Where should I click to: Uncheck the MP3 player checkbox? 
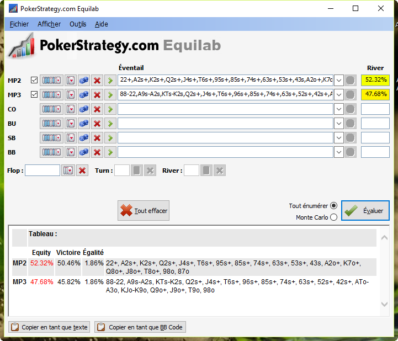(34, 95)
